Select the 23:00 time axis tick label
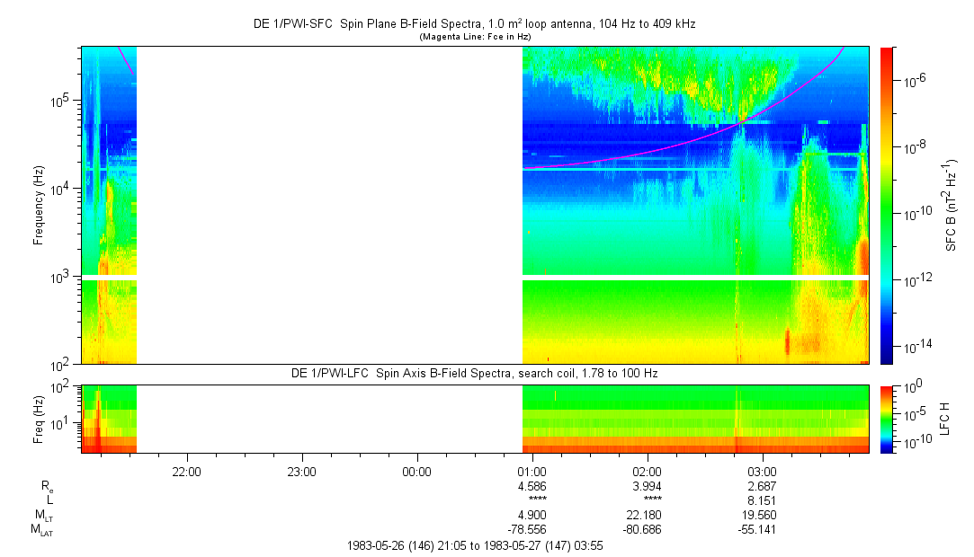This screenshot has height=557, width=974. pyautogui.click(x=301, y=471)
